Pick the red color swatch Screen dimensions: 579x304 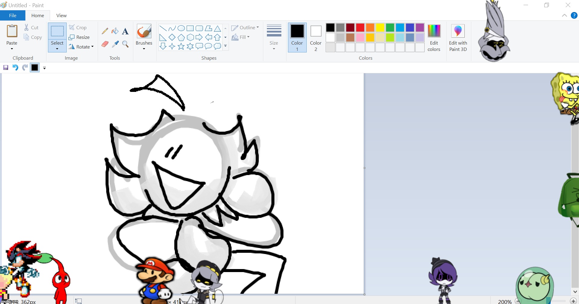coord(360,28)
